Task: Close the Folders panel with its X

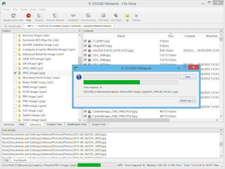Action: (80, 31)
